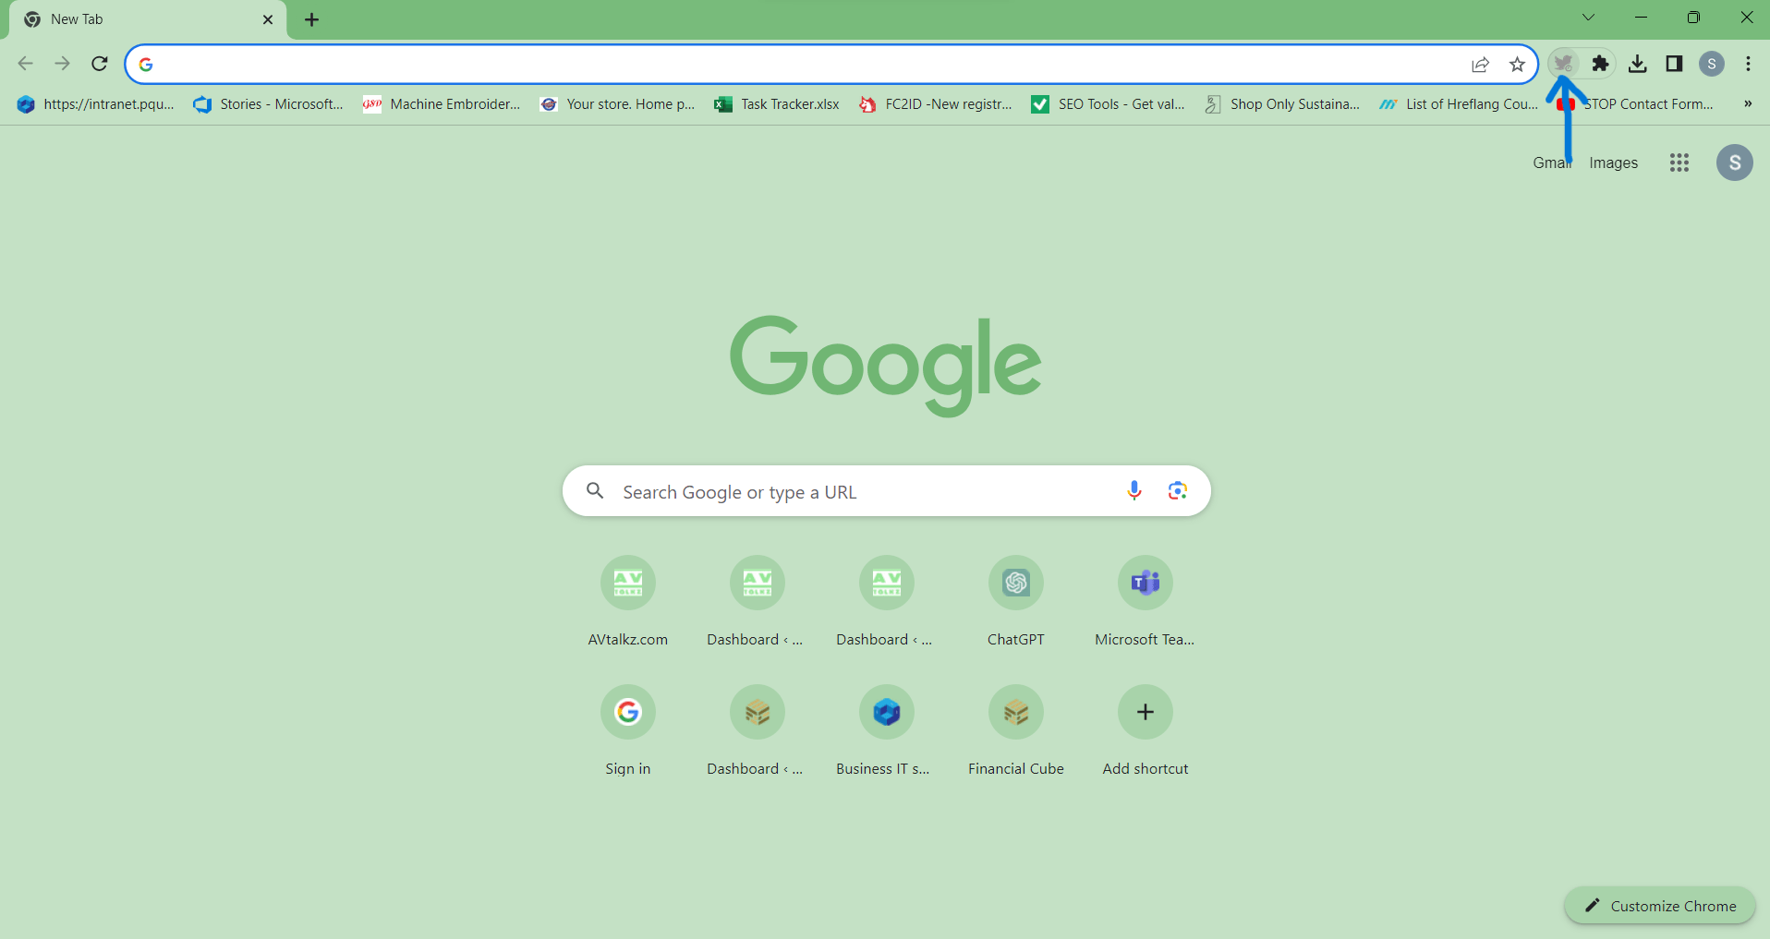Viewport: 1770px width, 939px height.
Task: Focus the Search Google or type URL box
Action: coord(859,492)
